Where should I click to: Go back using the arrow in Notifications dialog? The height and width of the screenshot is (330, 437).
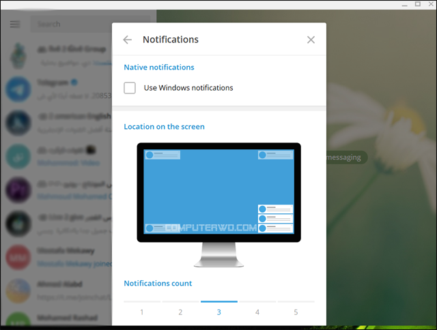tap(128, 40)
